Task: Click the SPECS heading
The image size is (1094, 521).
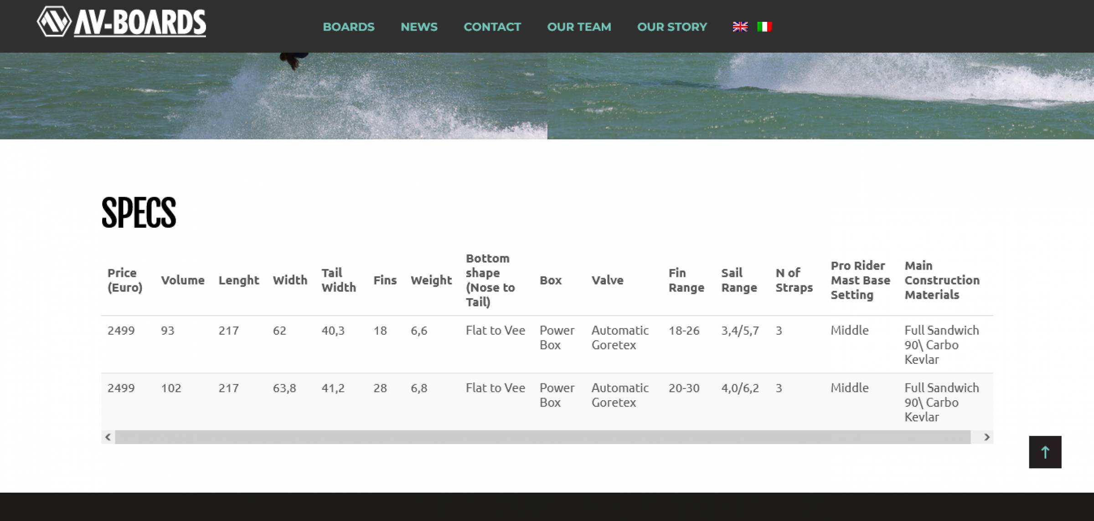Action: (139, 213)
